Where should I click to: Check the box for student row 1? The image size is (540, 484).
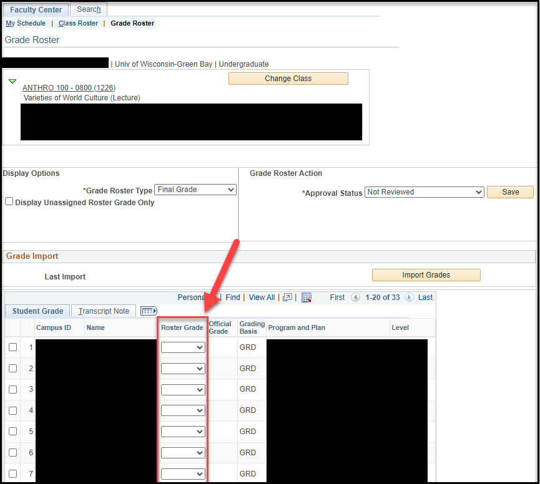[12, 347]
